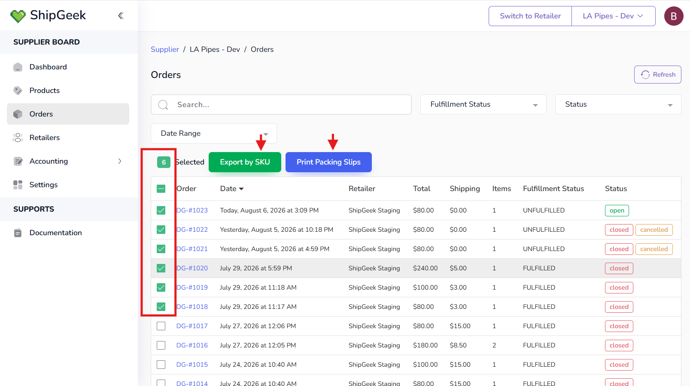Click the Retailers people icon
The height and width of the screenshot is (386, 690).
point(18,138)
